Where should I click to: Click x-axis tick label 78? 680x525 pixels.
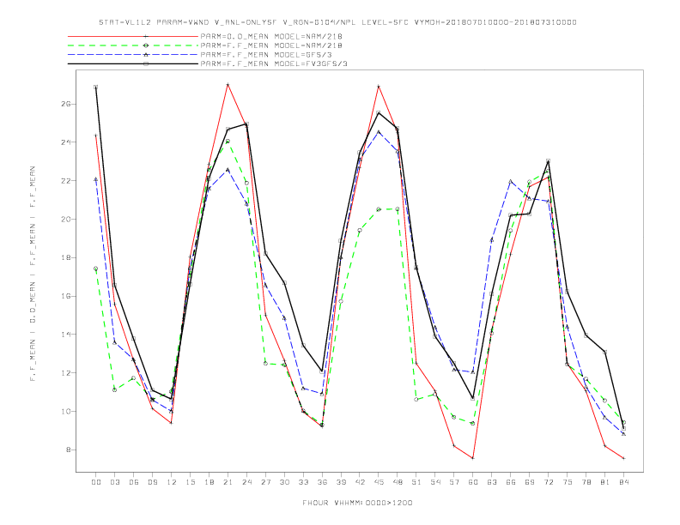coord(586,482)
